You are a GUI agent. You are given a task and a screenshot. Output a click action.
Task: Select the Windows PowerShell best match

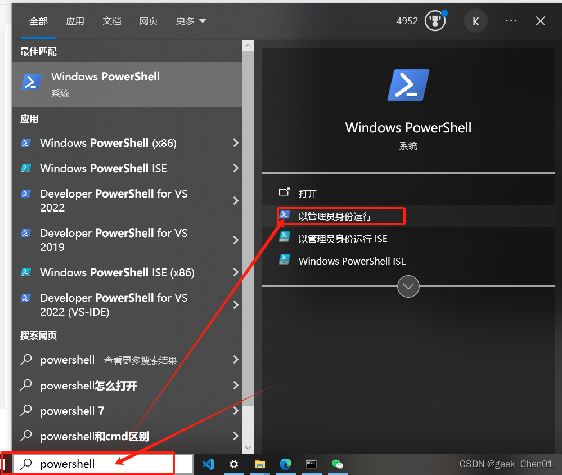127,85
